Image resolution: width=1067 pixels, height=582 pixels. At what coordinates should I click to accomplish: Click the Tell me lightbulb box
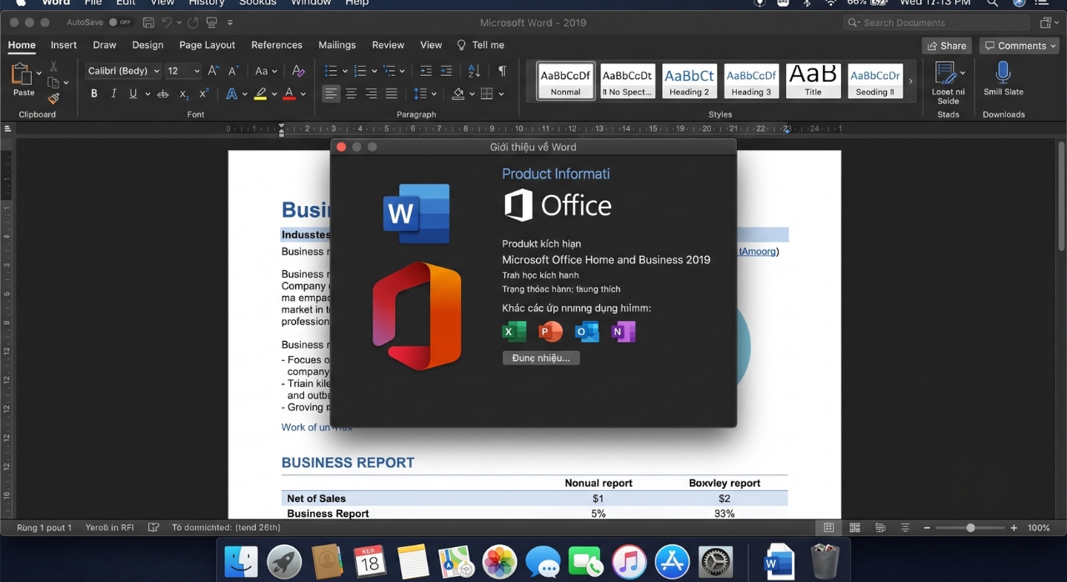[480, 45]
